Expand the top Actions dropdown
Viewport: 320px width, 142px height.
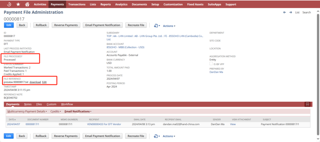[x=169, y=26]
